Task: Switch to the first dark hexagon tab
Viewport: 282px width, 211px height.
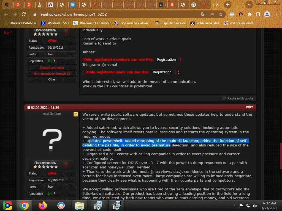Action: [x=7, y=5]
